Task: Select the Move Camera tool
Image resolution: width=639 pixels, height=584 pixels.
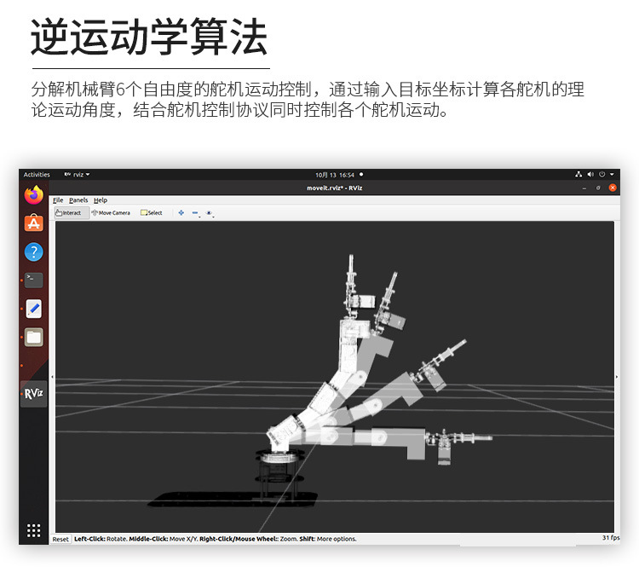Action: coord(111,213)
